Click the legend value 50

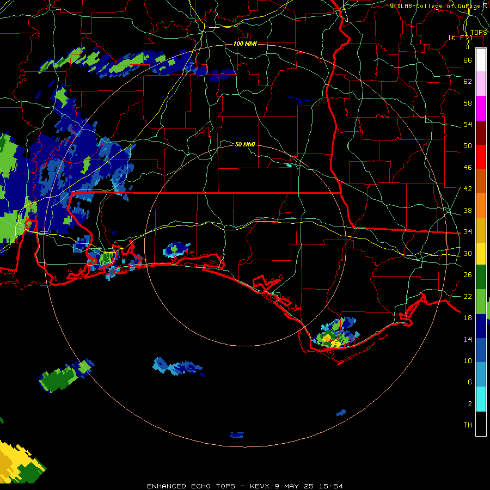point(468,146)
